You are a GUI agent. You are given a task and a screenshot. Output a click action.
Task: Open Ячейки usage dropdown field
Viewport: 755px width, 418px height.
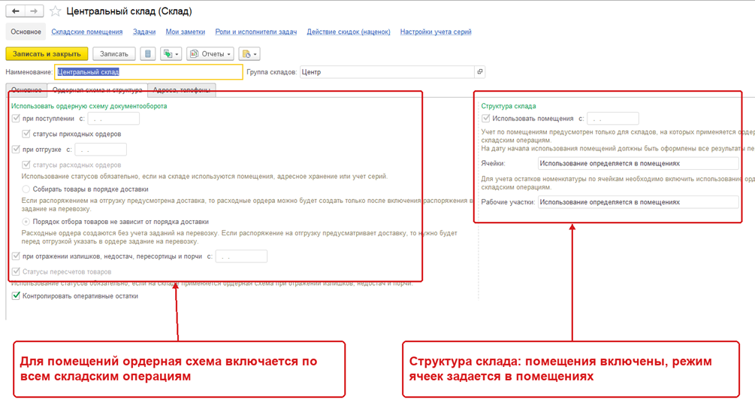pos(638,163)
